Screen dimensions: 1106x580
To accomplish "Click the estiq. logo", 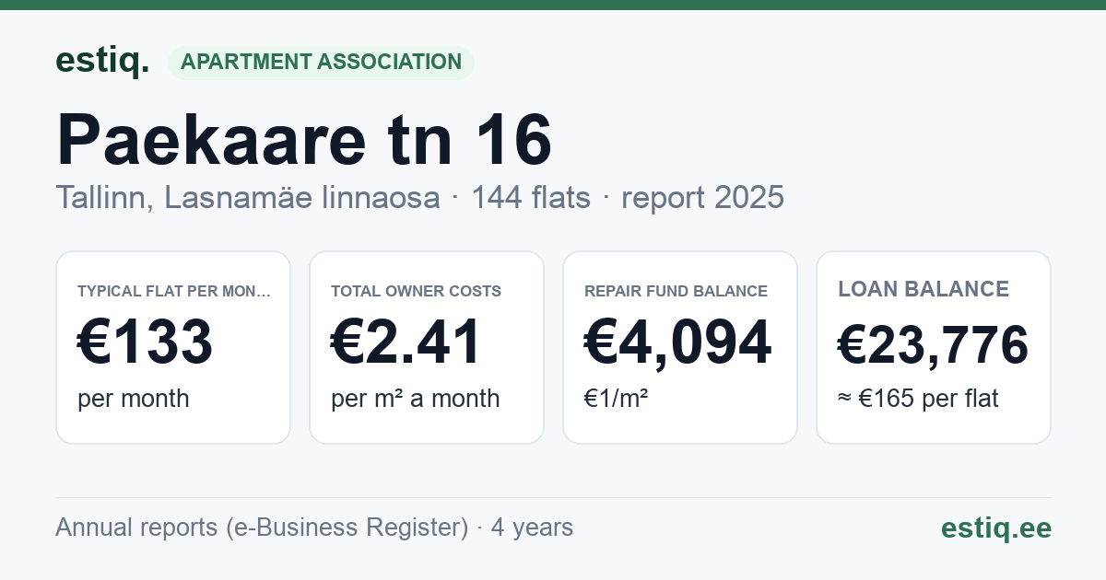I will pos(102,61).
